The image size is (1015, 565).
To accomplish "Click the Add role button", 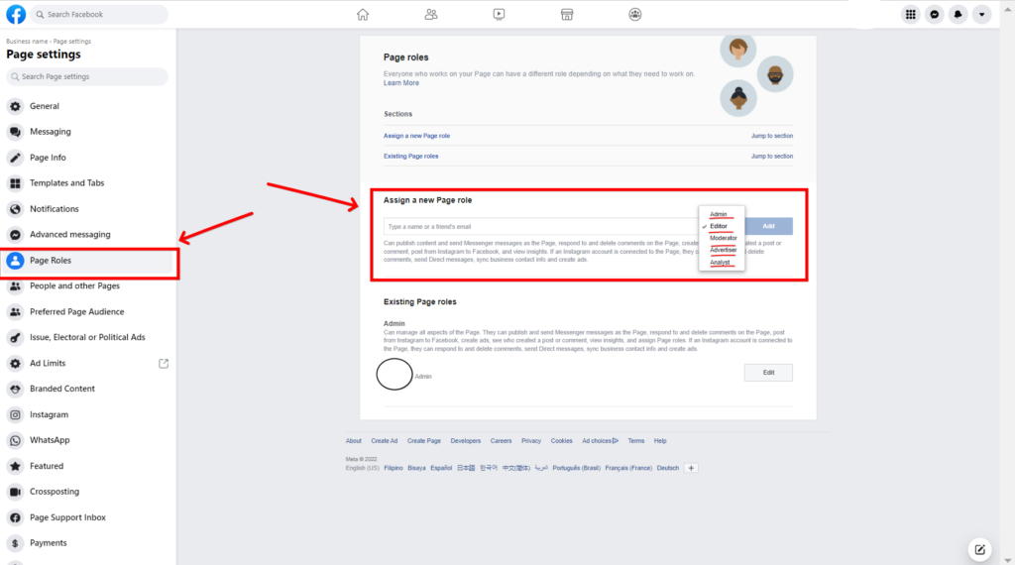I will [x=768, y=226].
